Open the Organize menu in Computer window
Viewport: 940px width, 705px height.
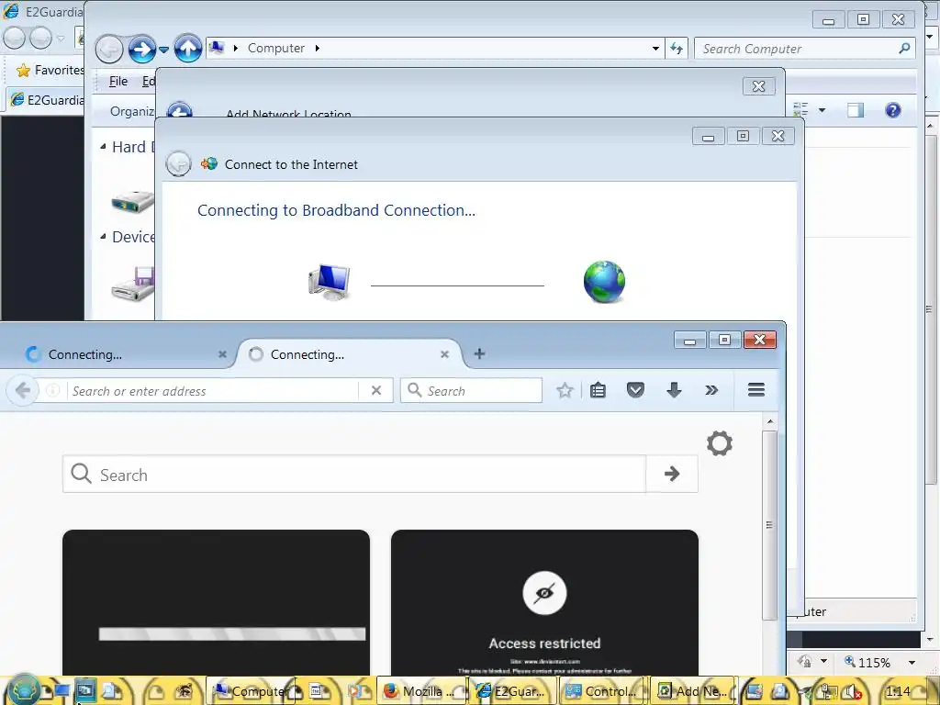[x=132, y=111]
